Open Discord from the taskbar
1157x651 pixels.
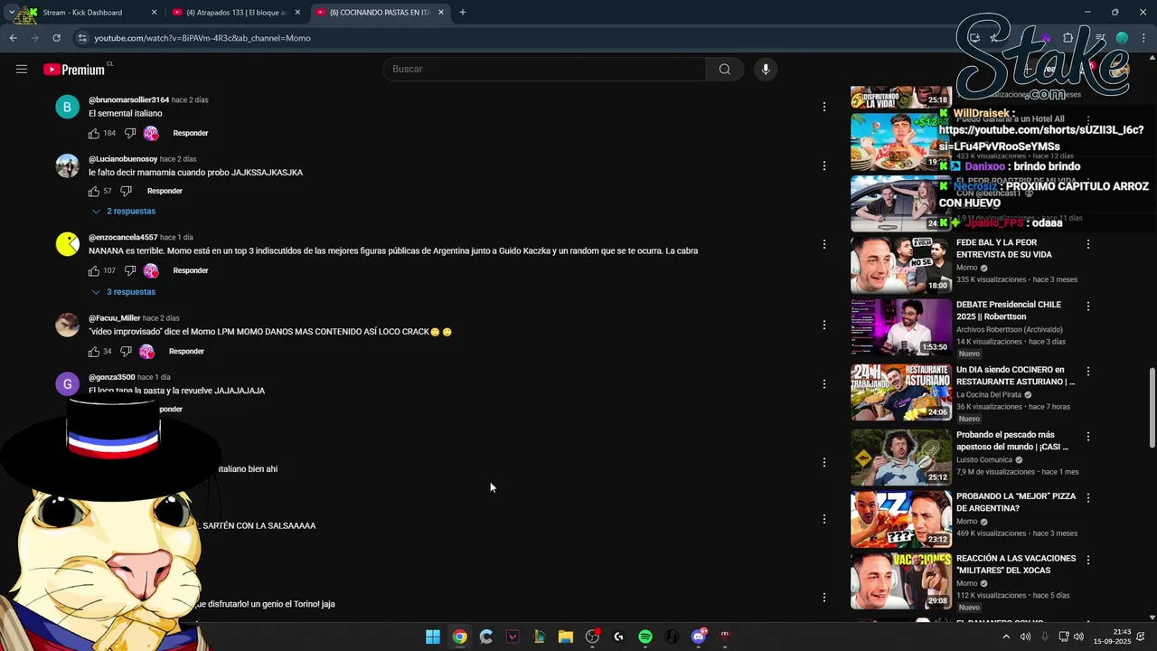tap(698, 637)
